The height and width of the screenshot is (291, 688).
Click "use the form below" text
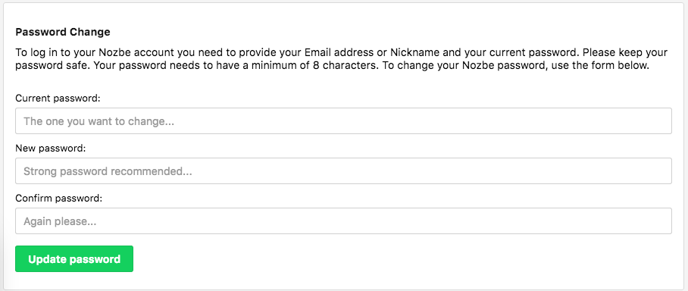coord(599,66)
